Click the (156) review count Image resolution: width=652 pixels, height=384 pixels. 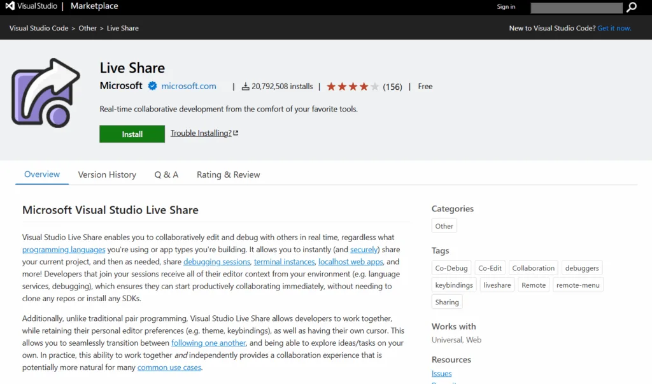pyautogui.click(x=392, y=87)
